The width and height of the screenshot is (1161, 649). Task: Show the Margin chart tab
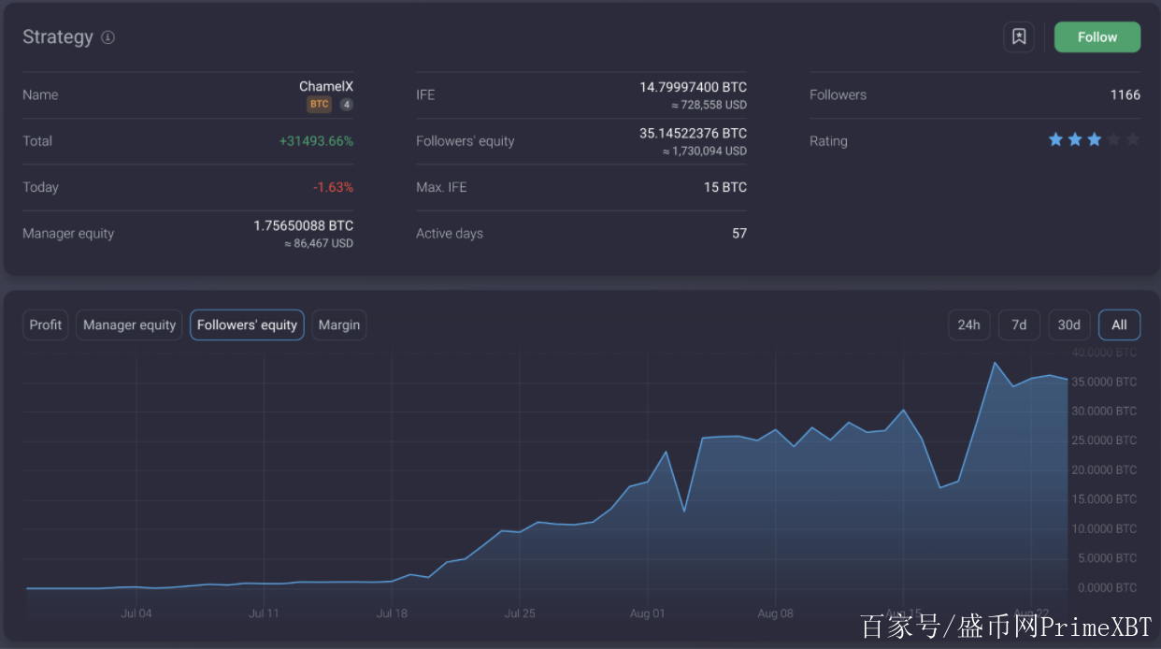pos(338,324)
